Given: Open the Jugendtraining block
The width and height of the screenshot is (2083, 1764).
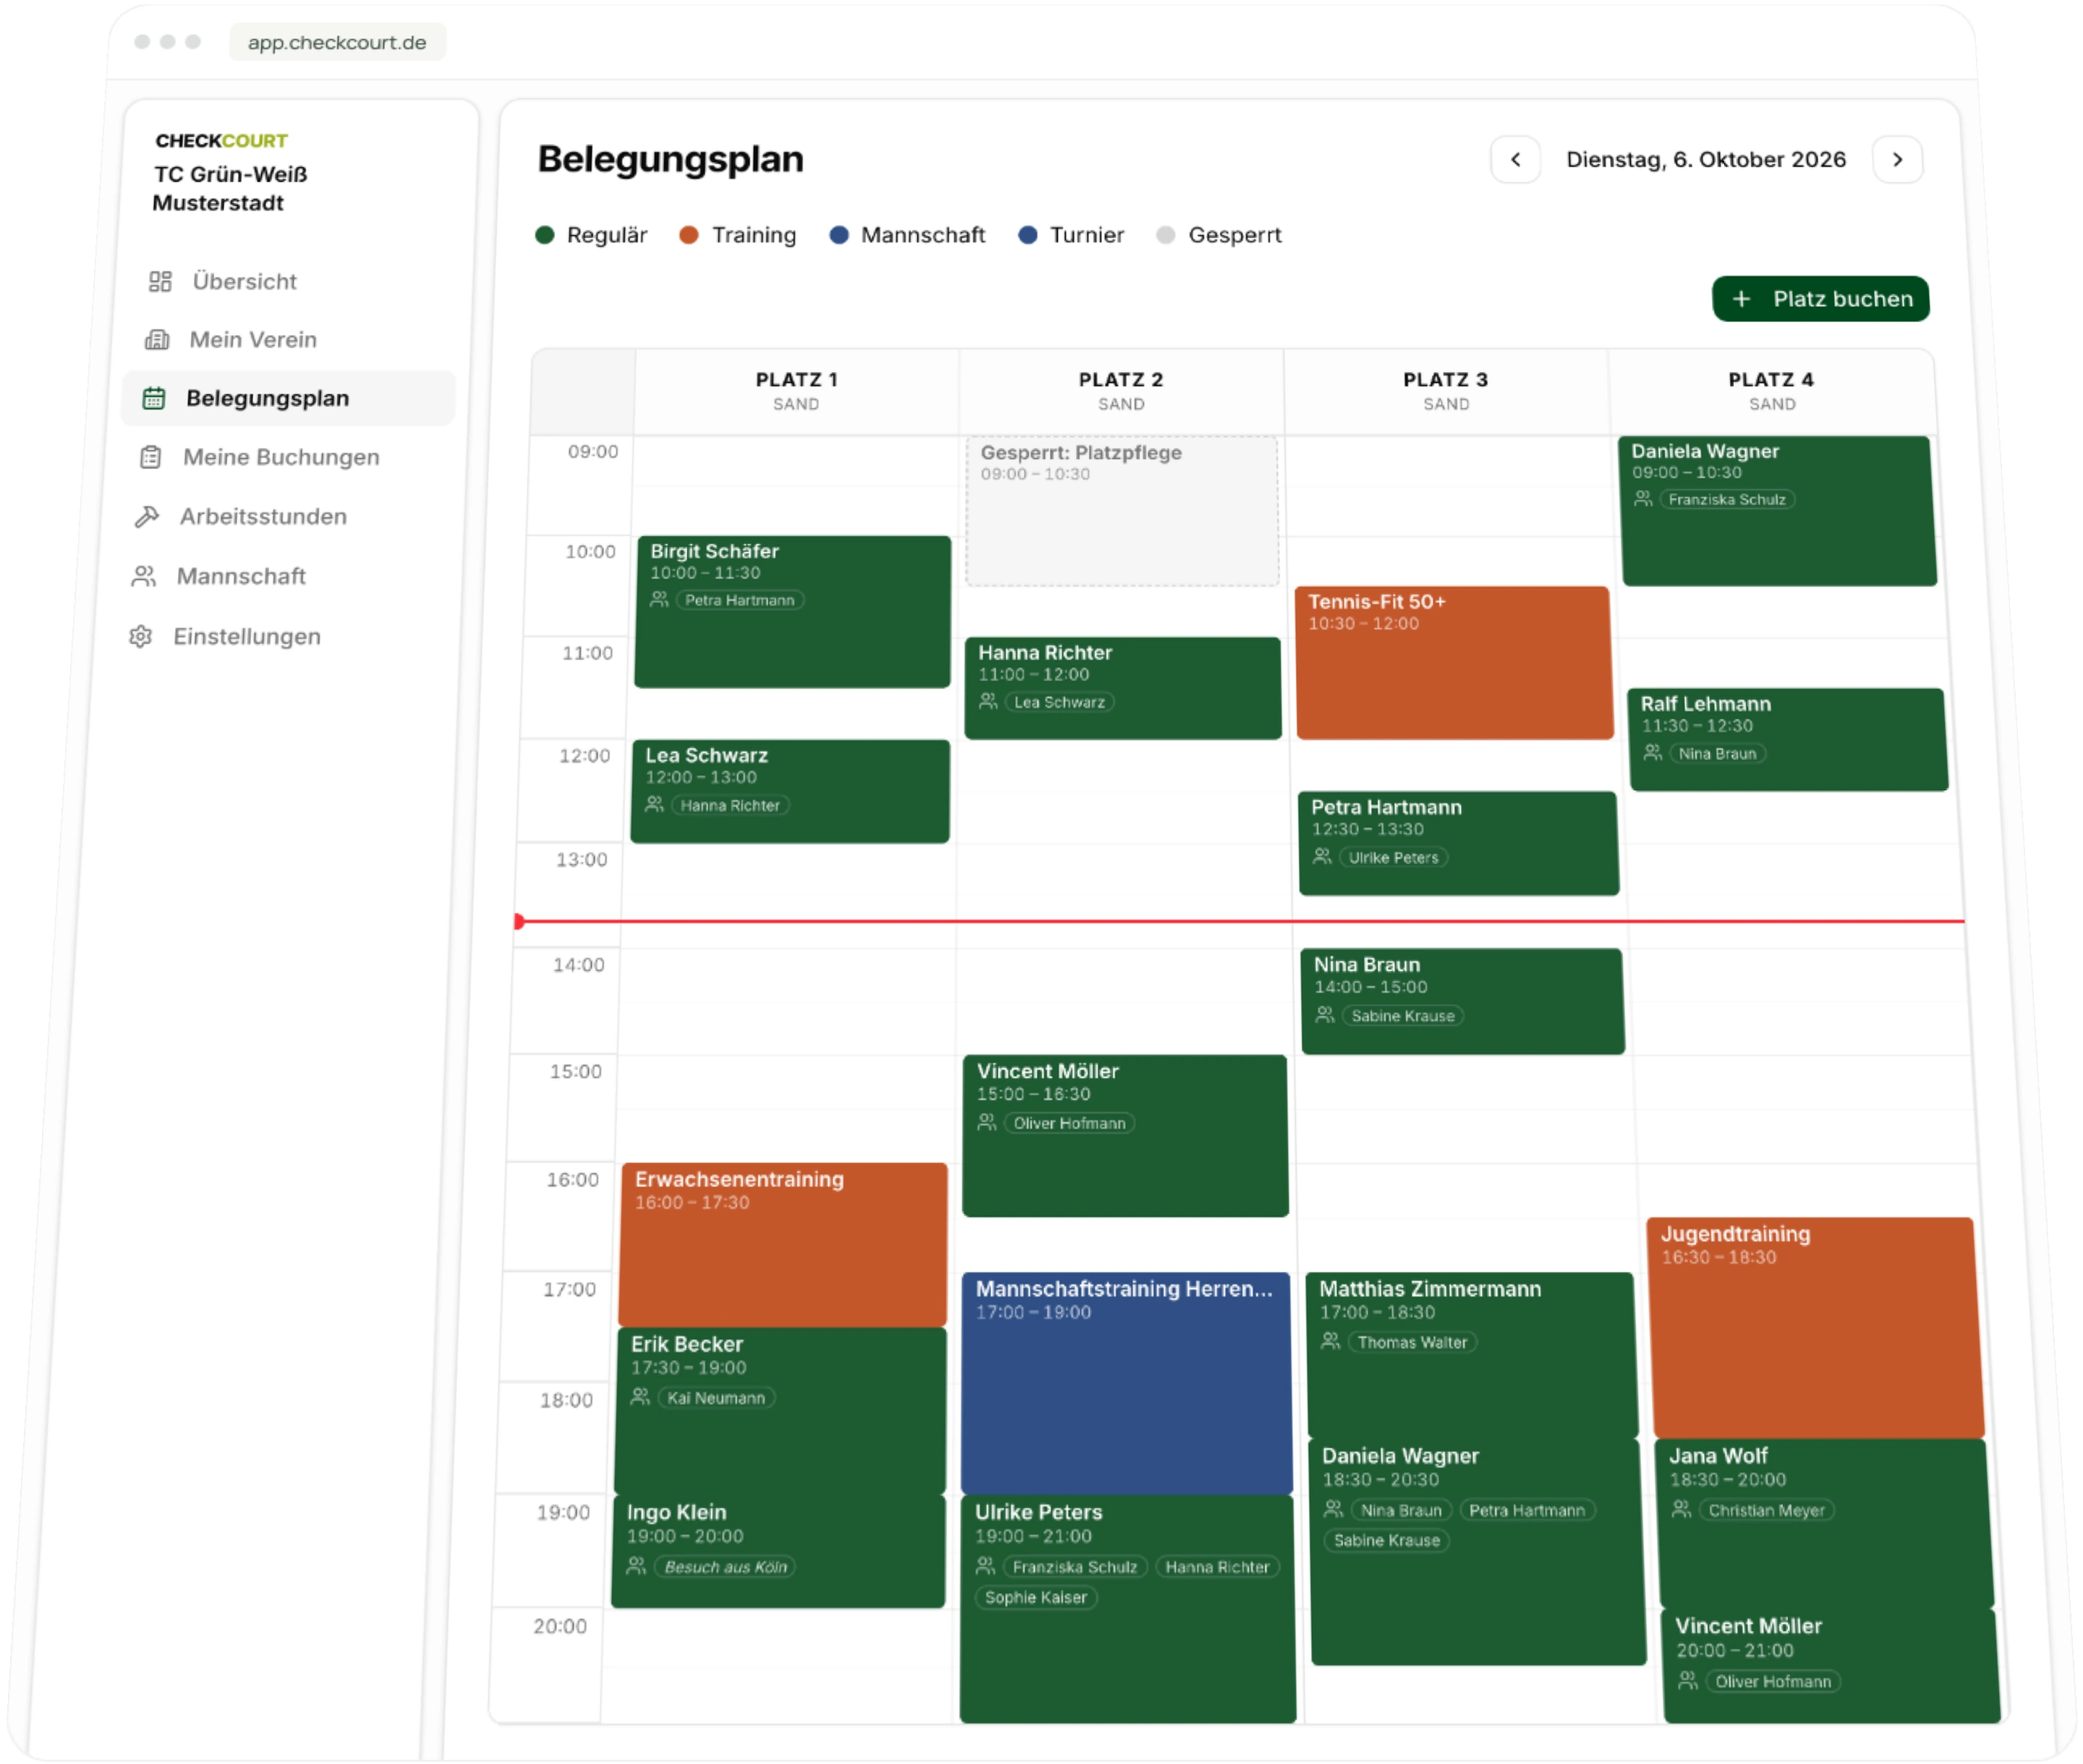Looking at the screenshot, I should [1815, 1328].
